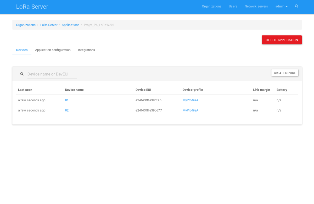Click the Create Device button

tap(285, 73)
